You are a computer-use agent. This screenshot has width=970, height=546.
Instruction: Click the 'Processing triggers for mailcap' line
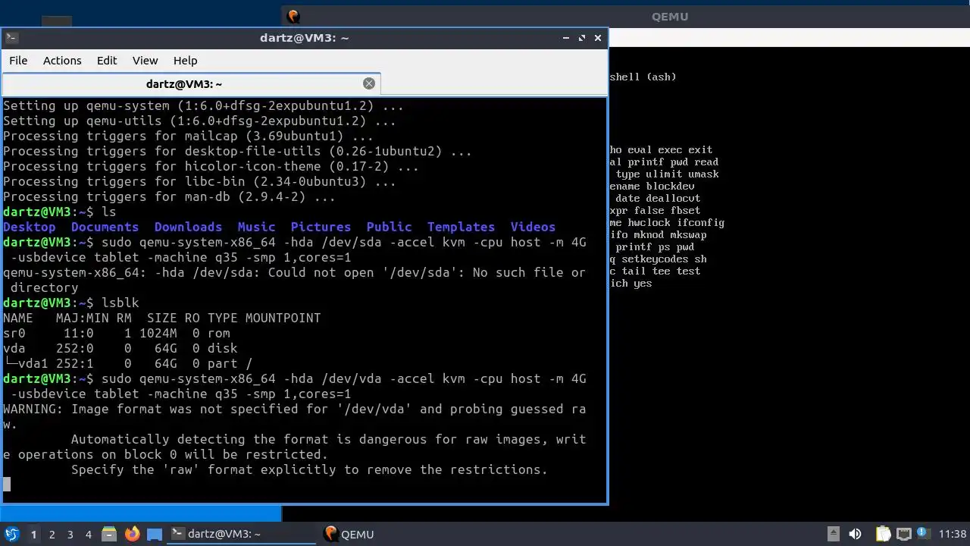pos(189,136)
